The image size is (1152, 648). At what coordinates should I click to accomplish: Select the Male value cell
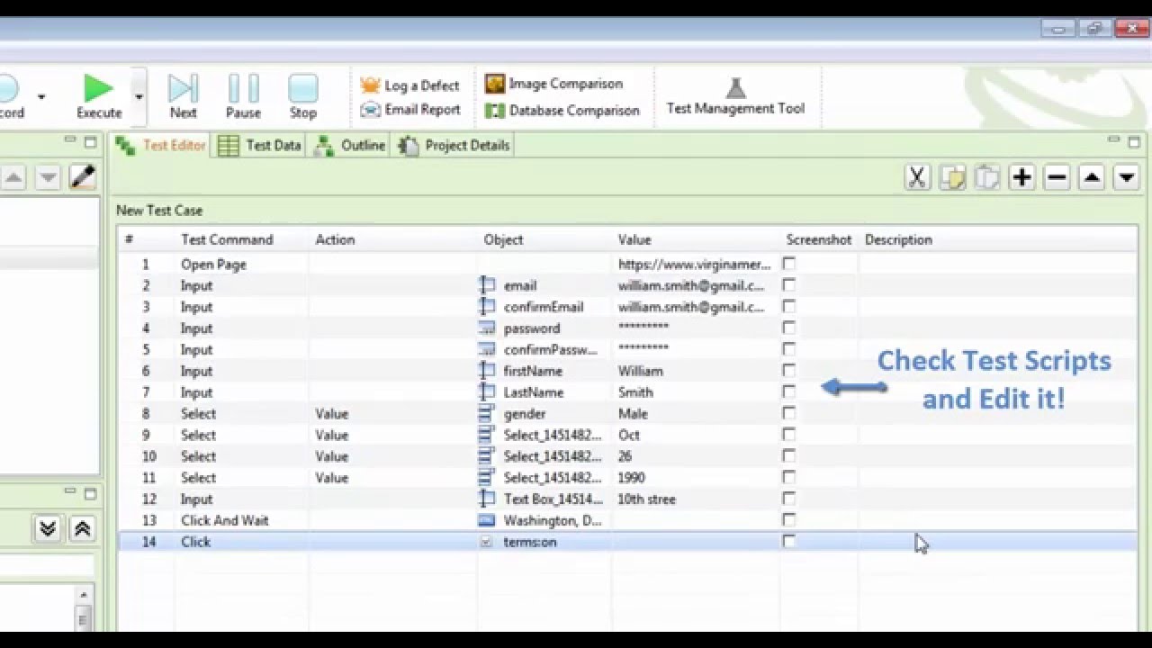coord(633,414)
